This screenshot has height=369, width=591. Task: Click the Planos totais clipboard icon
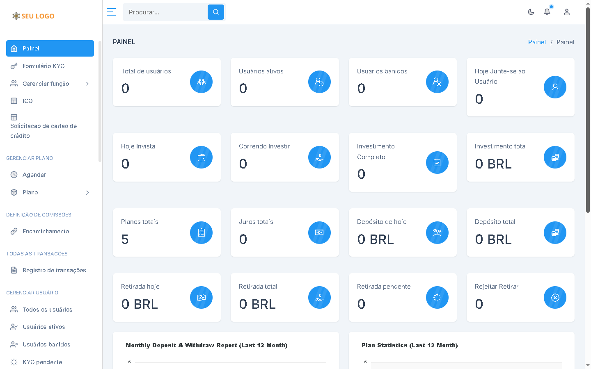pos(201,232)
